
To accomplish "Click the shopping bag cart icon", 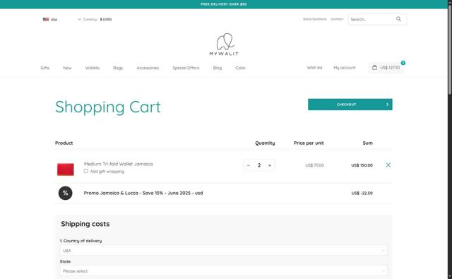I will coord(374,67).
